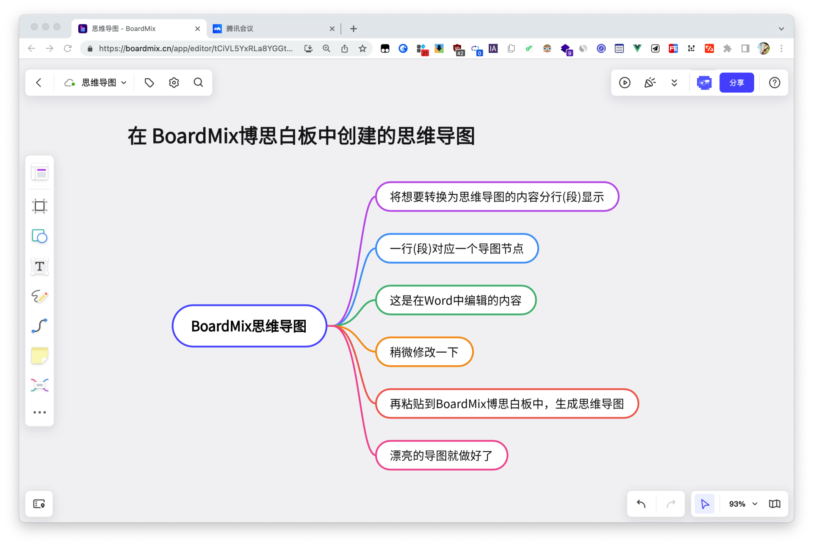Open Chrome three-dot menu

782,49
